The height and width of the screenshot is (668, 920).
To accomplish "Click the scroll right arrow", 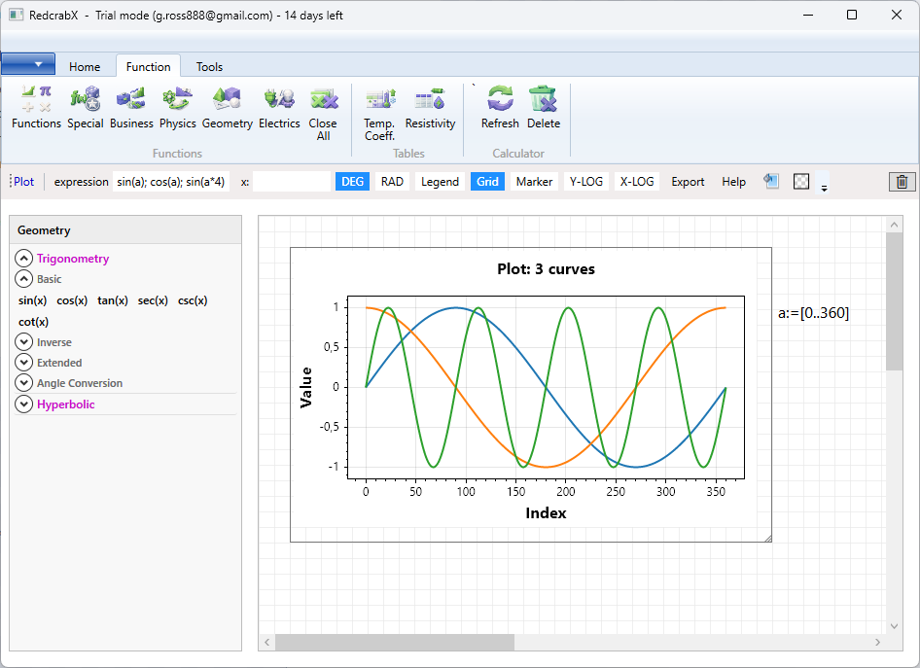I will point(878,642).
